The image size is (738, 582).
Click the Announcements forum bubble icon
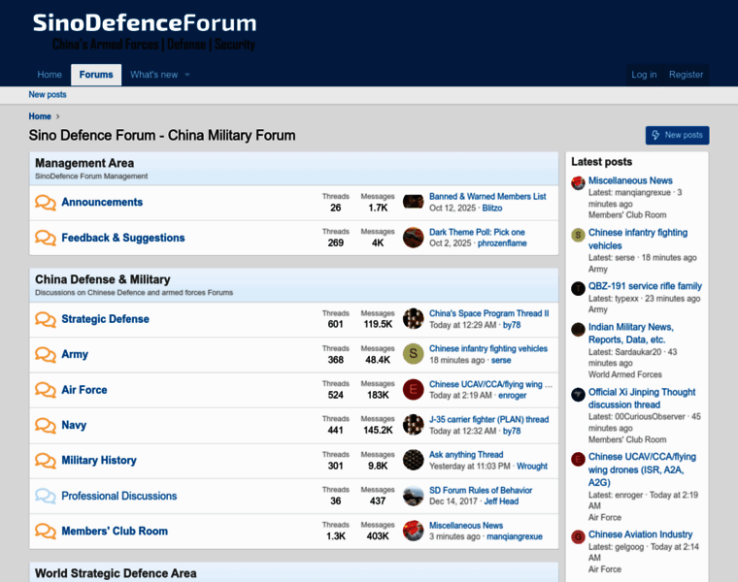46,203
